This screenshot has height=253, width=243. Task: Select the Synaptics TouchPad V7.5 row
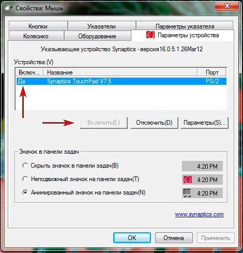(121, 81)
